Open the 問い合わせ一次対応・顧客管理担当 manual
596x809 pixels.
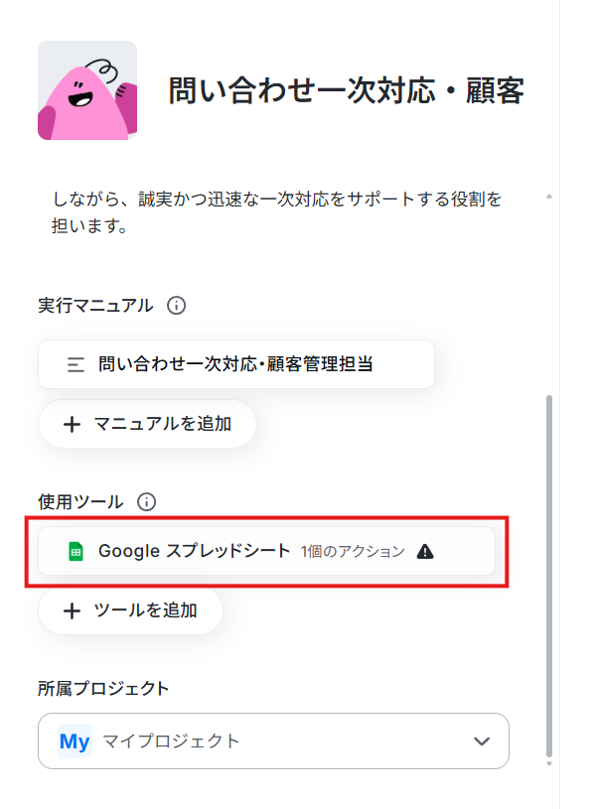click(236, 364)
